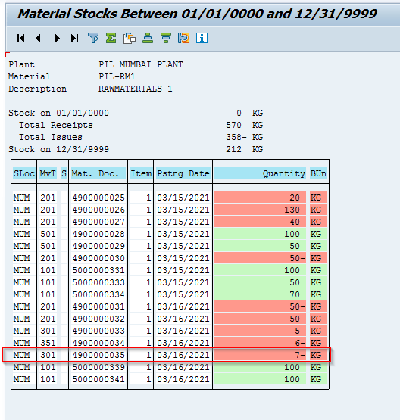This screenshot has height=420, width=400.
Task: Select the red 130- quantity cell
Action: (x=260, y=210)
